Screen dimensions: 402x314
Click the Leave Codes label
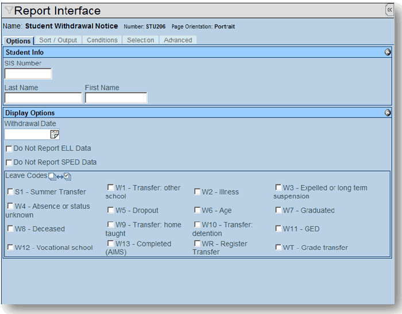(26, 176)
